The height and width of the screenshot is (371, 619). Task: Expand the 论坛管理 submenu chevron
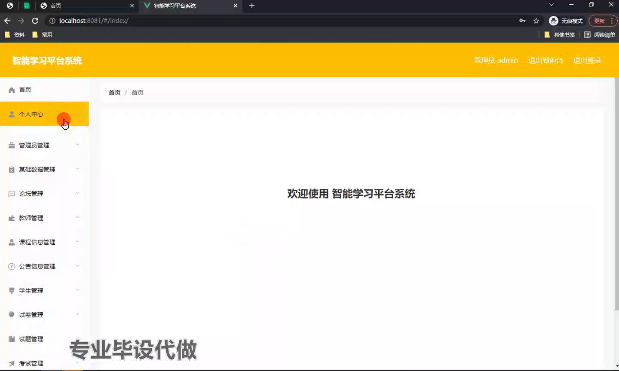tap(77, 193)
